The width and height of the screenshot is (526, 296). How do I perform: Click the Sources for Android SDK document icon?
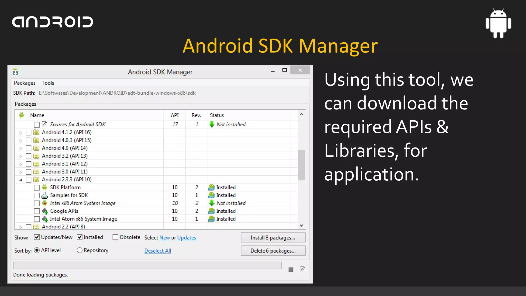coord(45,124)
